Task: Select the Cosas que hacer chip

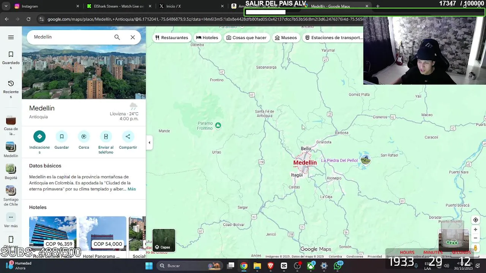Action: point(246,38)
